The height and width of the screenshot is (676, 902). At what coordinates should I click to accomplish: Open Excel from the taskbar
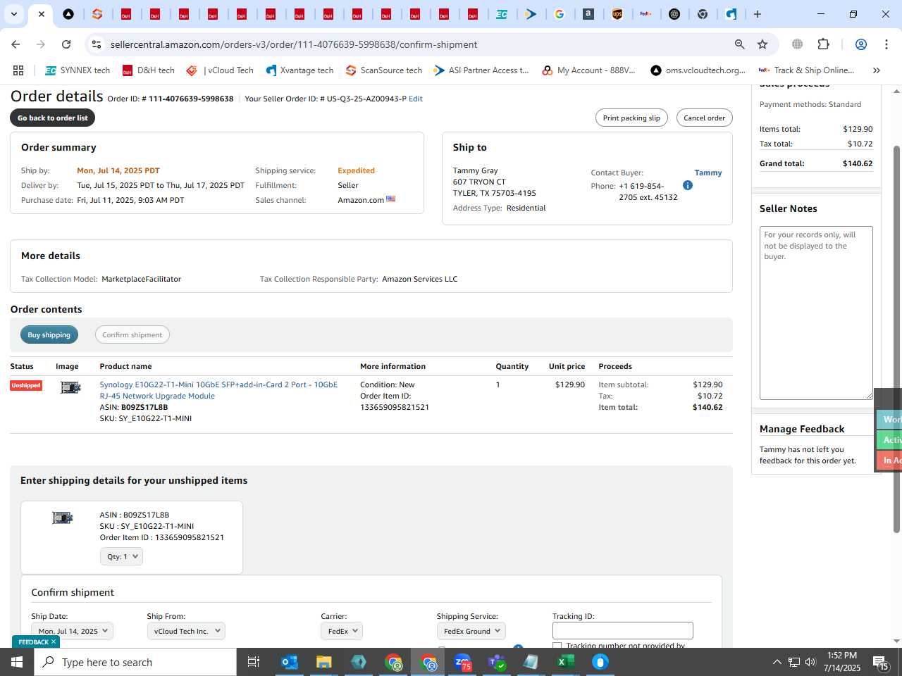566,662
